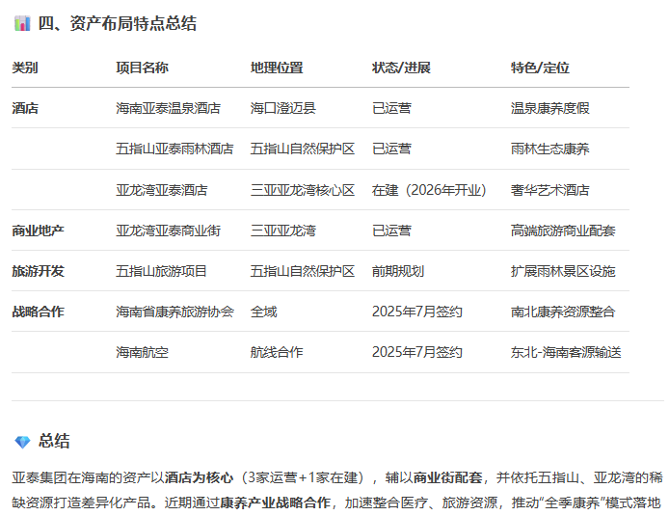Click project name 五指山亚泰雨林酒店
Image resolution: width=669 pixels, height=516 pixels.
click(x=174, y=149)
